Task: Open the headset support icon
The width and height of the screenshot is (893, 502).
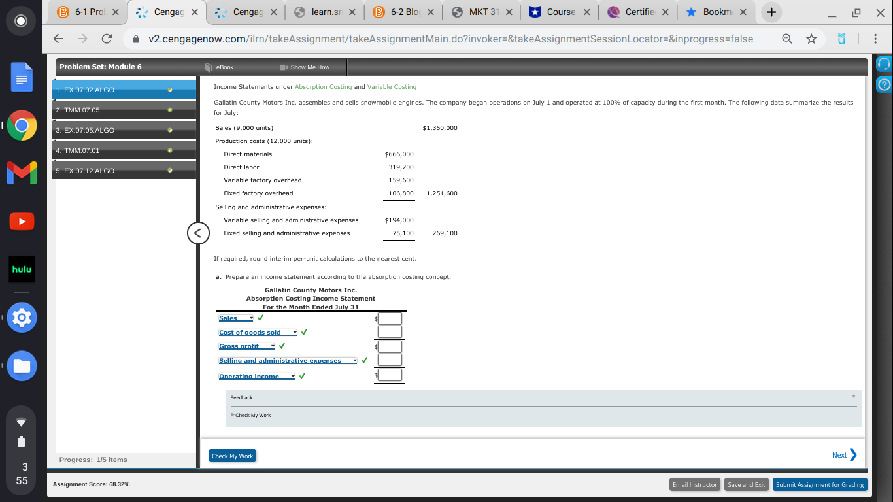Action: (x=885, y=65)
